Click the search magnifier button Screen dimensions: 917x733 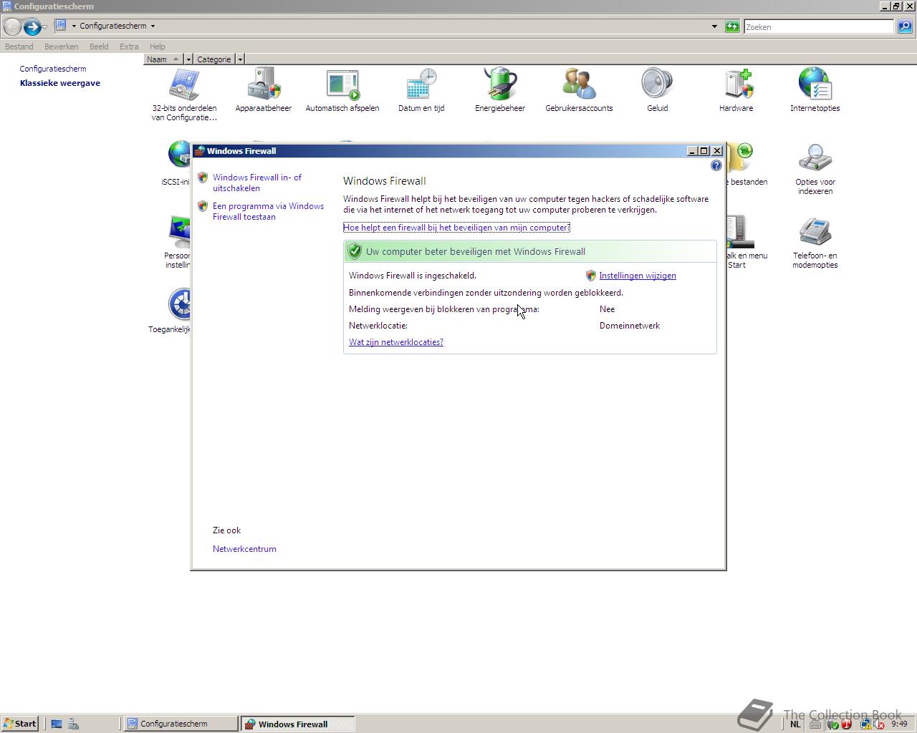click(905, 26)
